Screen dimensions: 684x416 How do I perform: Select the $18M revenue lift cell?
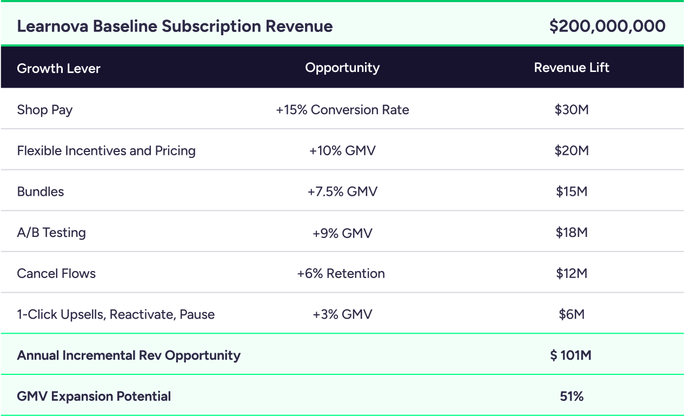[x=572, y=233]
